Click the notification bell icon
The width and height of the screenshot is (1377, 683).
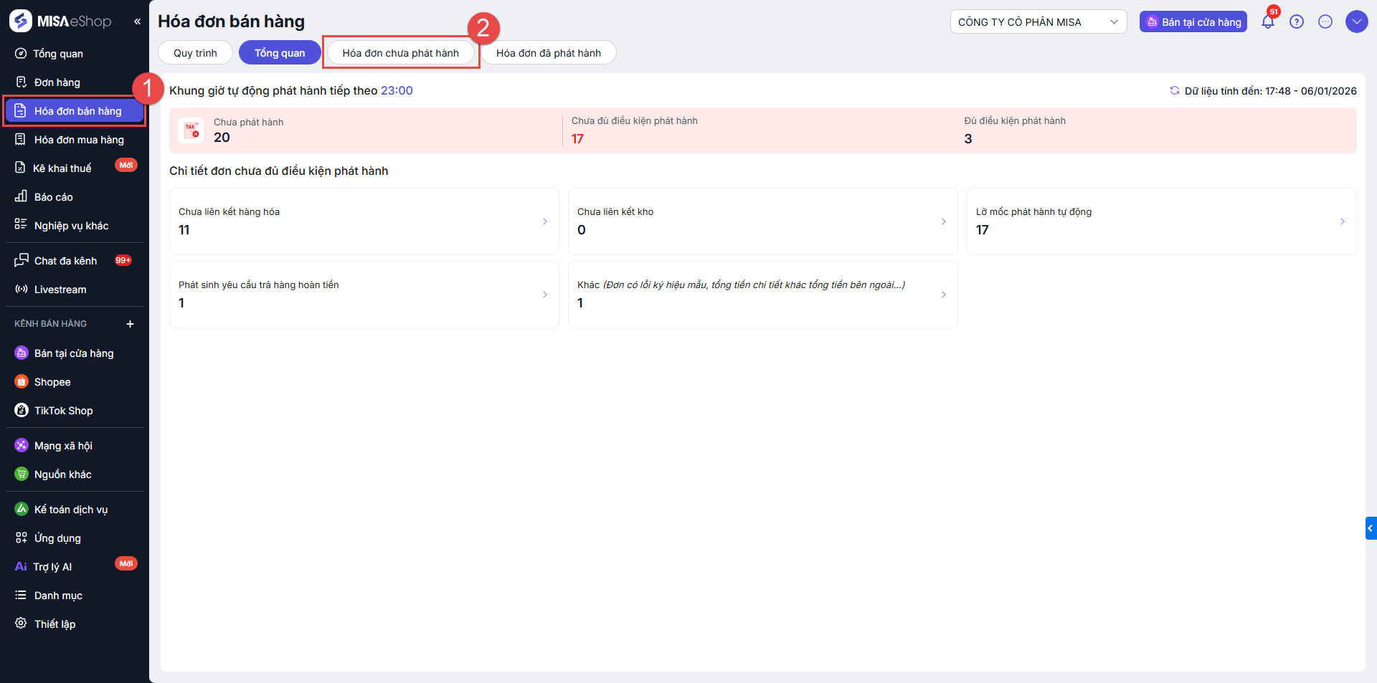[x=1267, y=22]
